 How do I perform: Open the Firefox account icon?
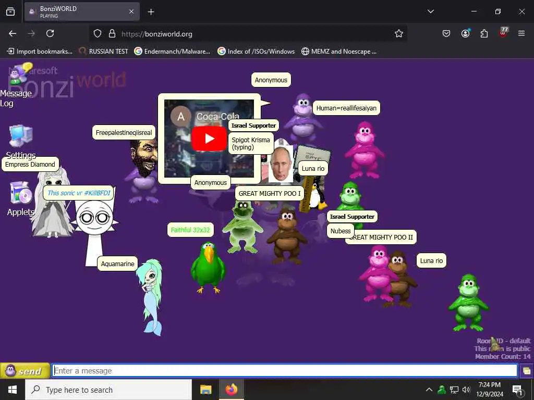tap(465, 33)
